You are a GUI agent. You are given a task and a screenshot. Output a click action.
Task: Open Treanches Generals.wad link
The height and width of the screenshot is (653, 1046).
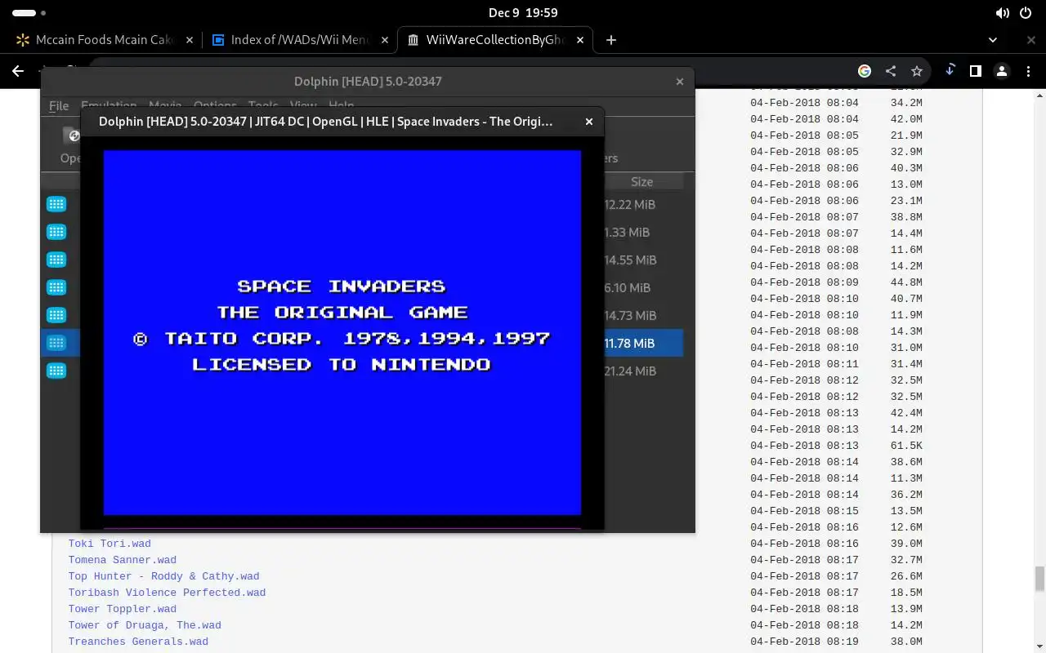click(x=138, y=642)
